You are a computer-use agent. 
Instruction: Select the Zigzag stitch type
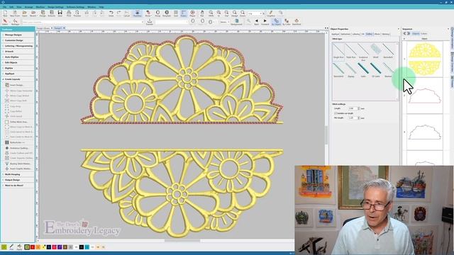point(350,70)
